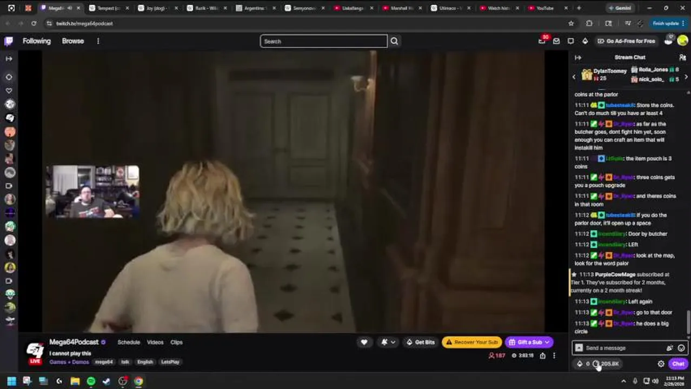Screen dimensions: 691x389
Task: Click the purple Chat send button
Action: tap(678, 364)
